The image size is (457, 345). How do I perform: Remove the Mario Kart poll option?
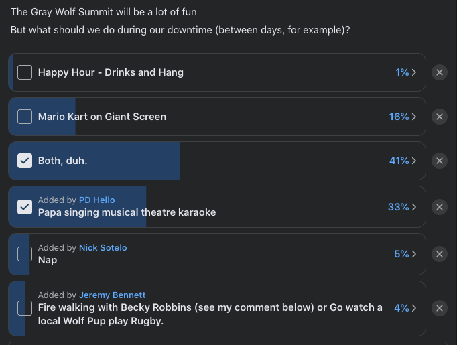[x=440, y=117]
